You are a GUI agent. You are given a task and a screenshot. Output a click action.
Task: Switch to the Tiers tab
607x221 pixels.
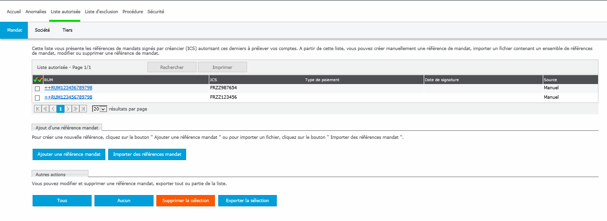point(68,30)
